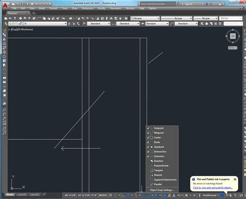
Task: Select the Copy tool in Modify toolbar
Action: [4, 35]
